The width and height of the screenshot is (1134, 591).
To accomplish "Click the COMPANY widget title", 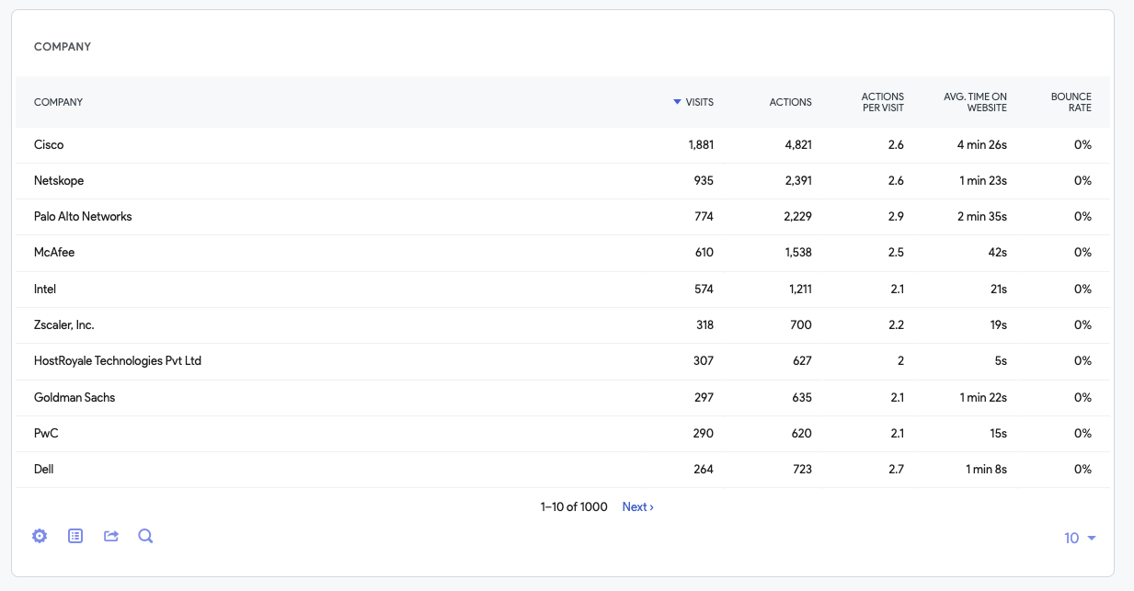I will [63, 47].
